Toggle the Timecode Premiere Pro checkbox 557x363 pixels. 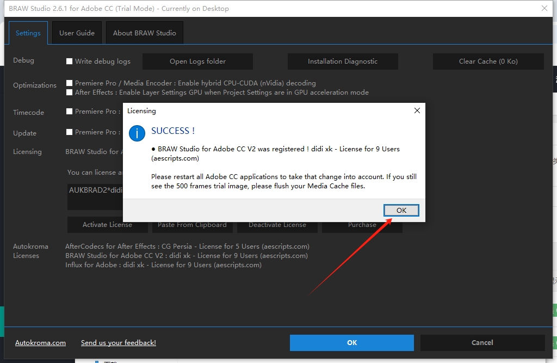(69, 111)
